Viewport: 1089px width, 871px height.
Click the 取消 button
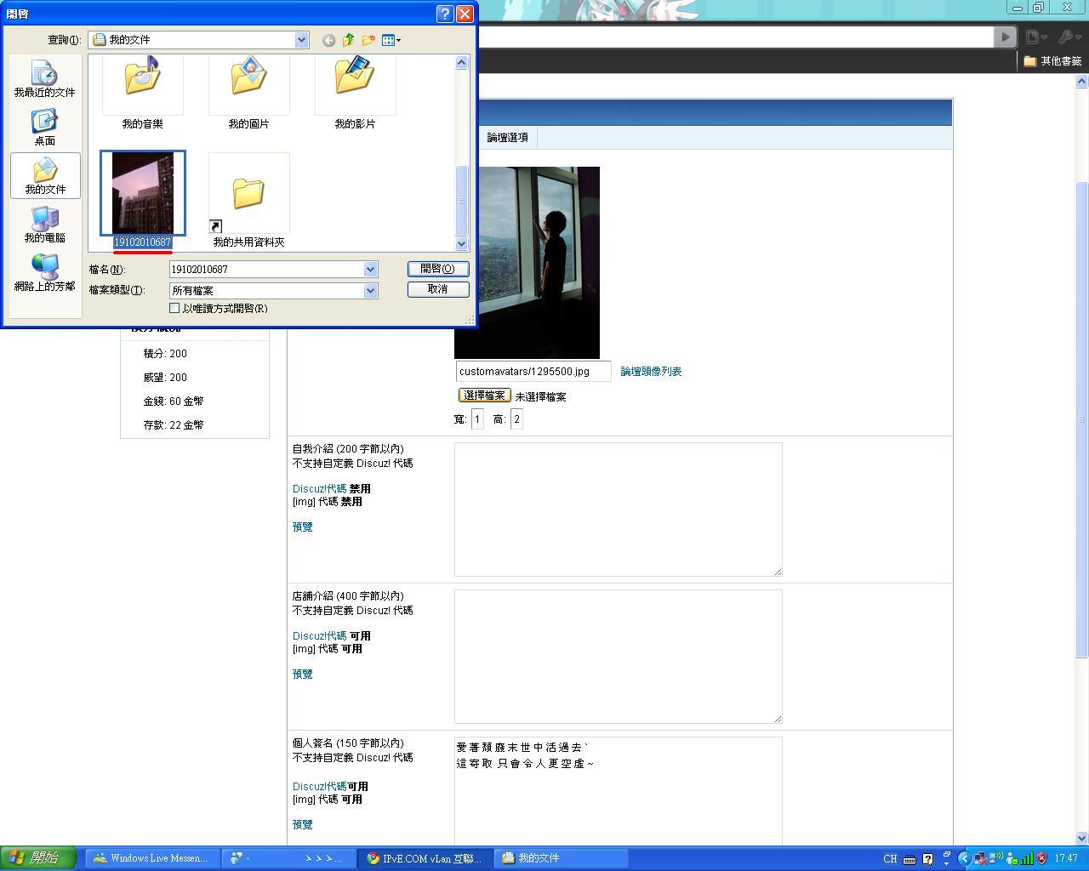point(438,289)
